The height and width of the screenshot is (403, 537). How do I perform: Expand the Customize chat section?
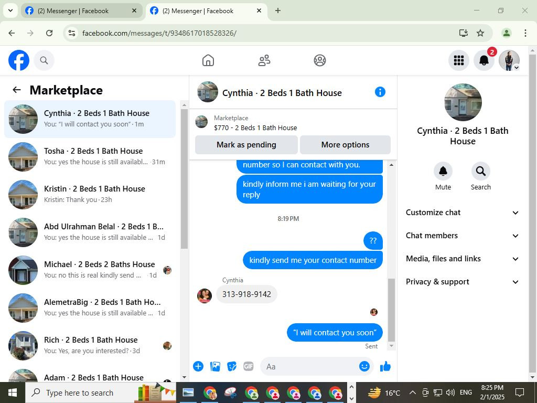(x=463, y=213)
